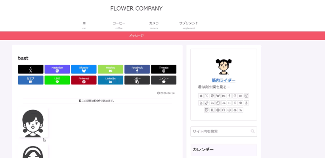Click the home icon in profile box
This screenshot has height=158, width=325.
(201, 96)
